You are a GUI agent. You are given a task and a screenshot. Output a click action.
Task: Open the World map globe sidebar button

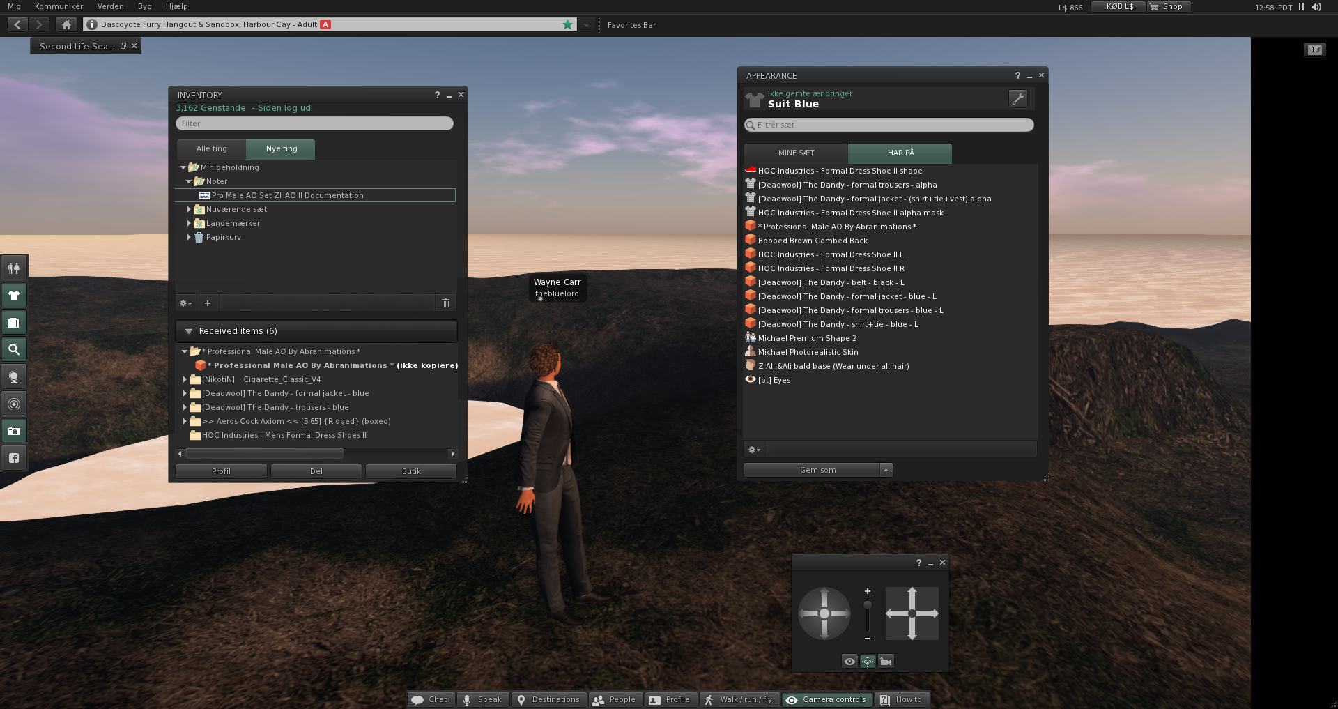point(14,376)
